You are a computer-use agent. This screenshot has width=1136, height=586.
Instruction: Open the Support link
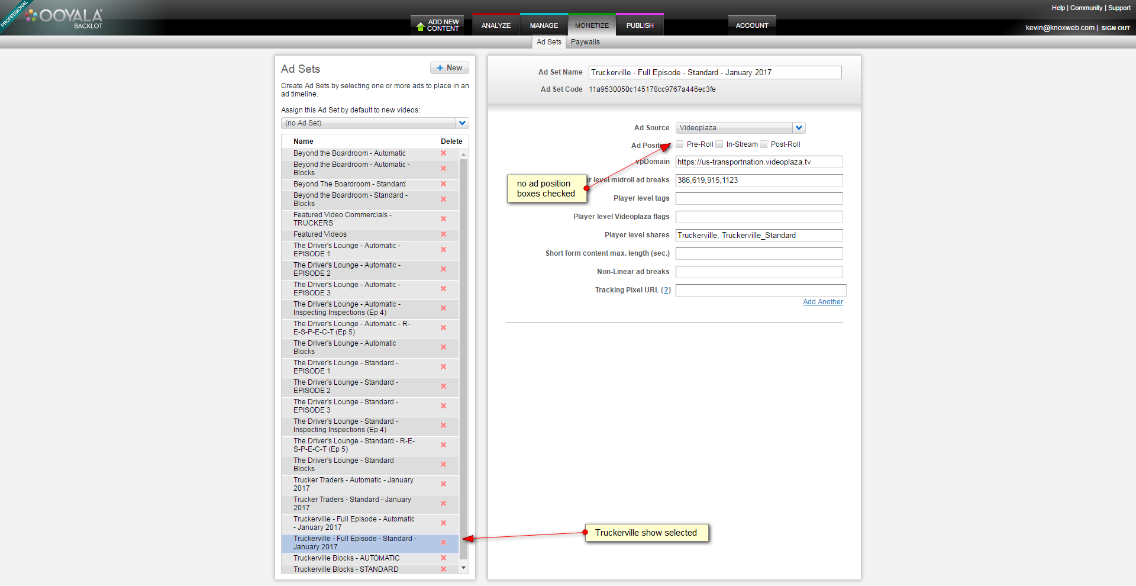point(1119,8)
